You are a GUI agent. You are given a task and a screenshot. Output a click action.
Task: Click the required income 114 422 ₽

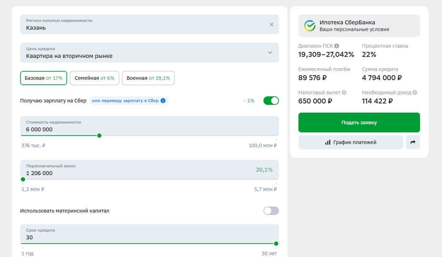(x=377, y=101)
